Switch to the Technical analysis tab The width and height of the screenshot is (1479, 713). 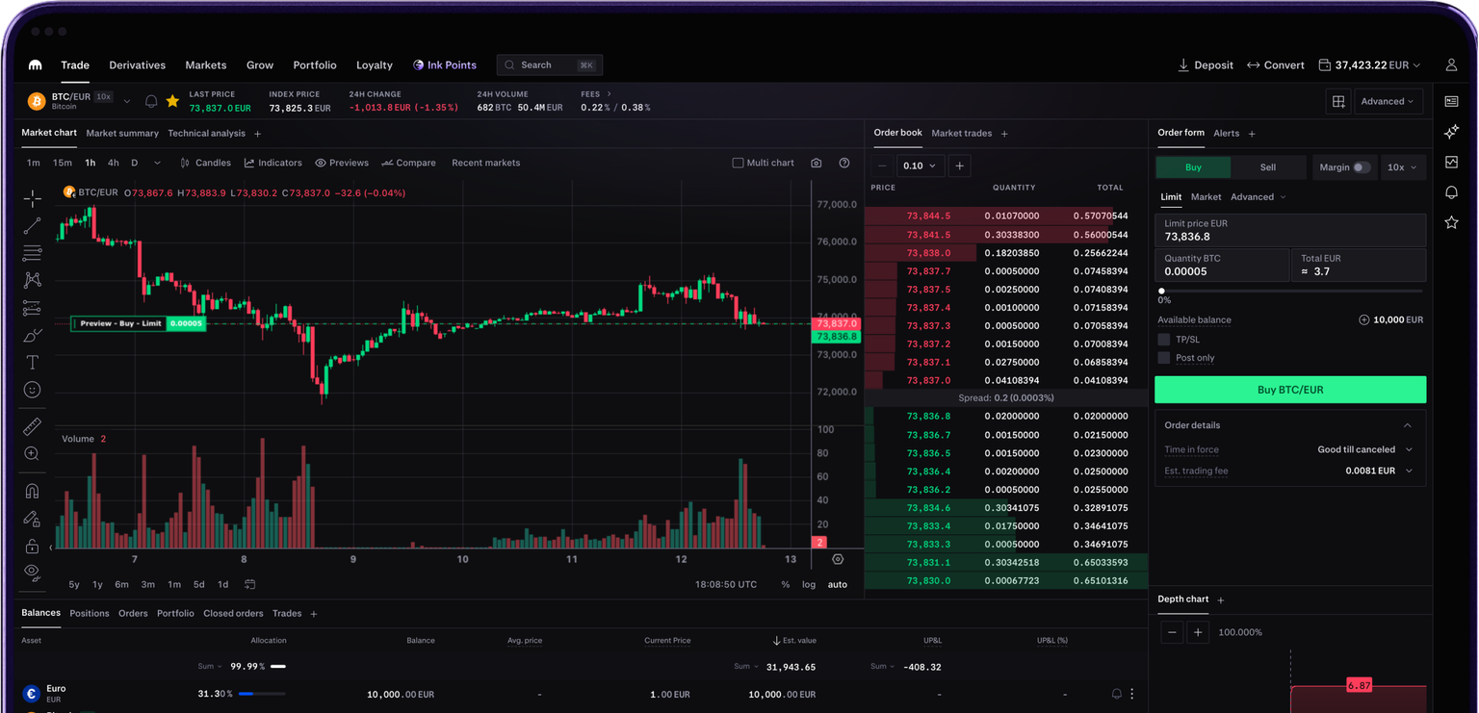pyautogui.click(x=206, y=134)
